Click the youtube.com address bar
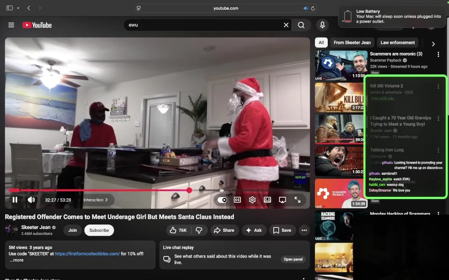Viewport: 449px width, 280px height. click(x=226, y=8)
